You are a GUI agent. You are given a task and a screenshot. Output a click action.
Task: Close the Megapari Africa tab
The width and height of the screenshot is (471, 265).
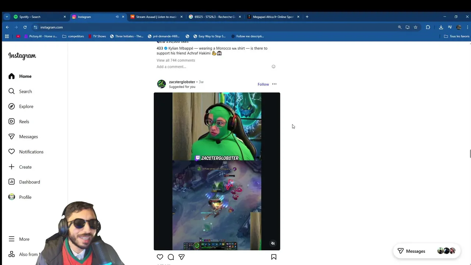tap(298, 17)
